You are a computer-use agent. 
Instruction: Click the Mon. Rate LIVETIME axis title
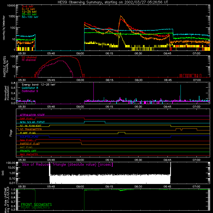tap(7, 200)
